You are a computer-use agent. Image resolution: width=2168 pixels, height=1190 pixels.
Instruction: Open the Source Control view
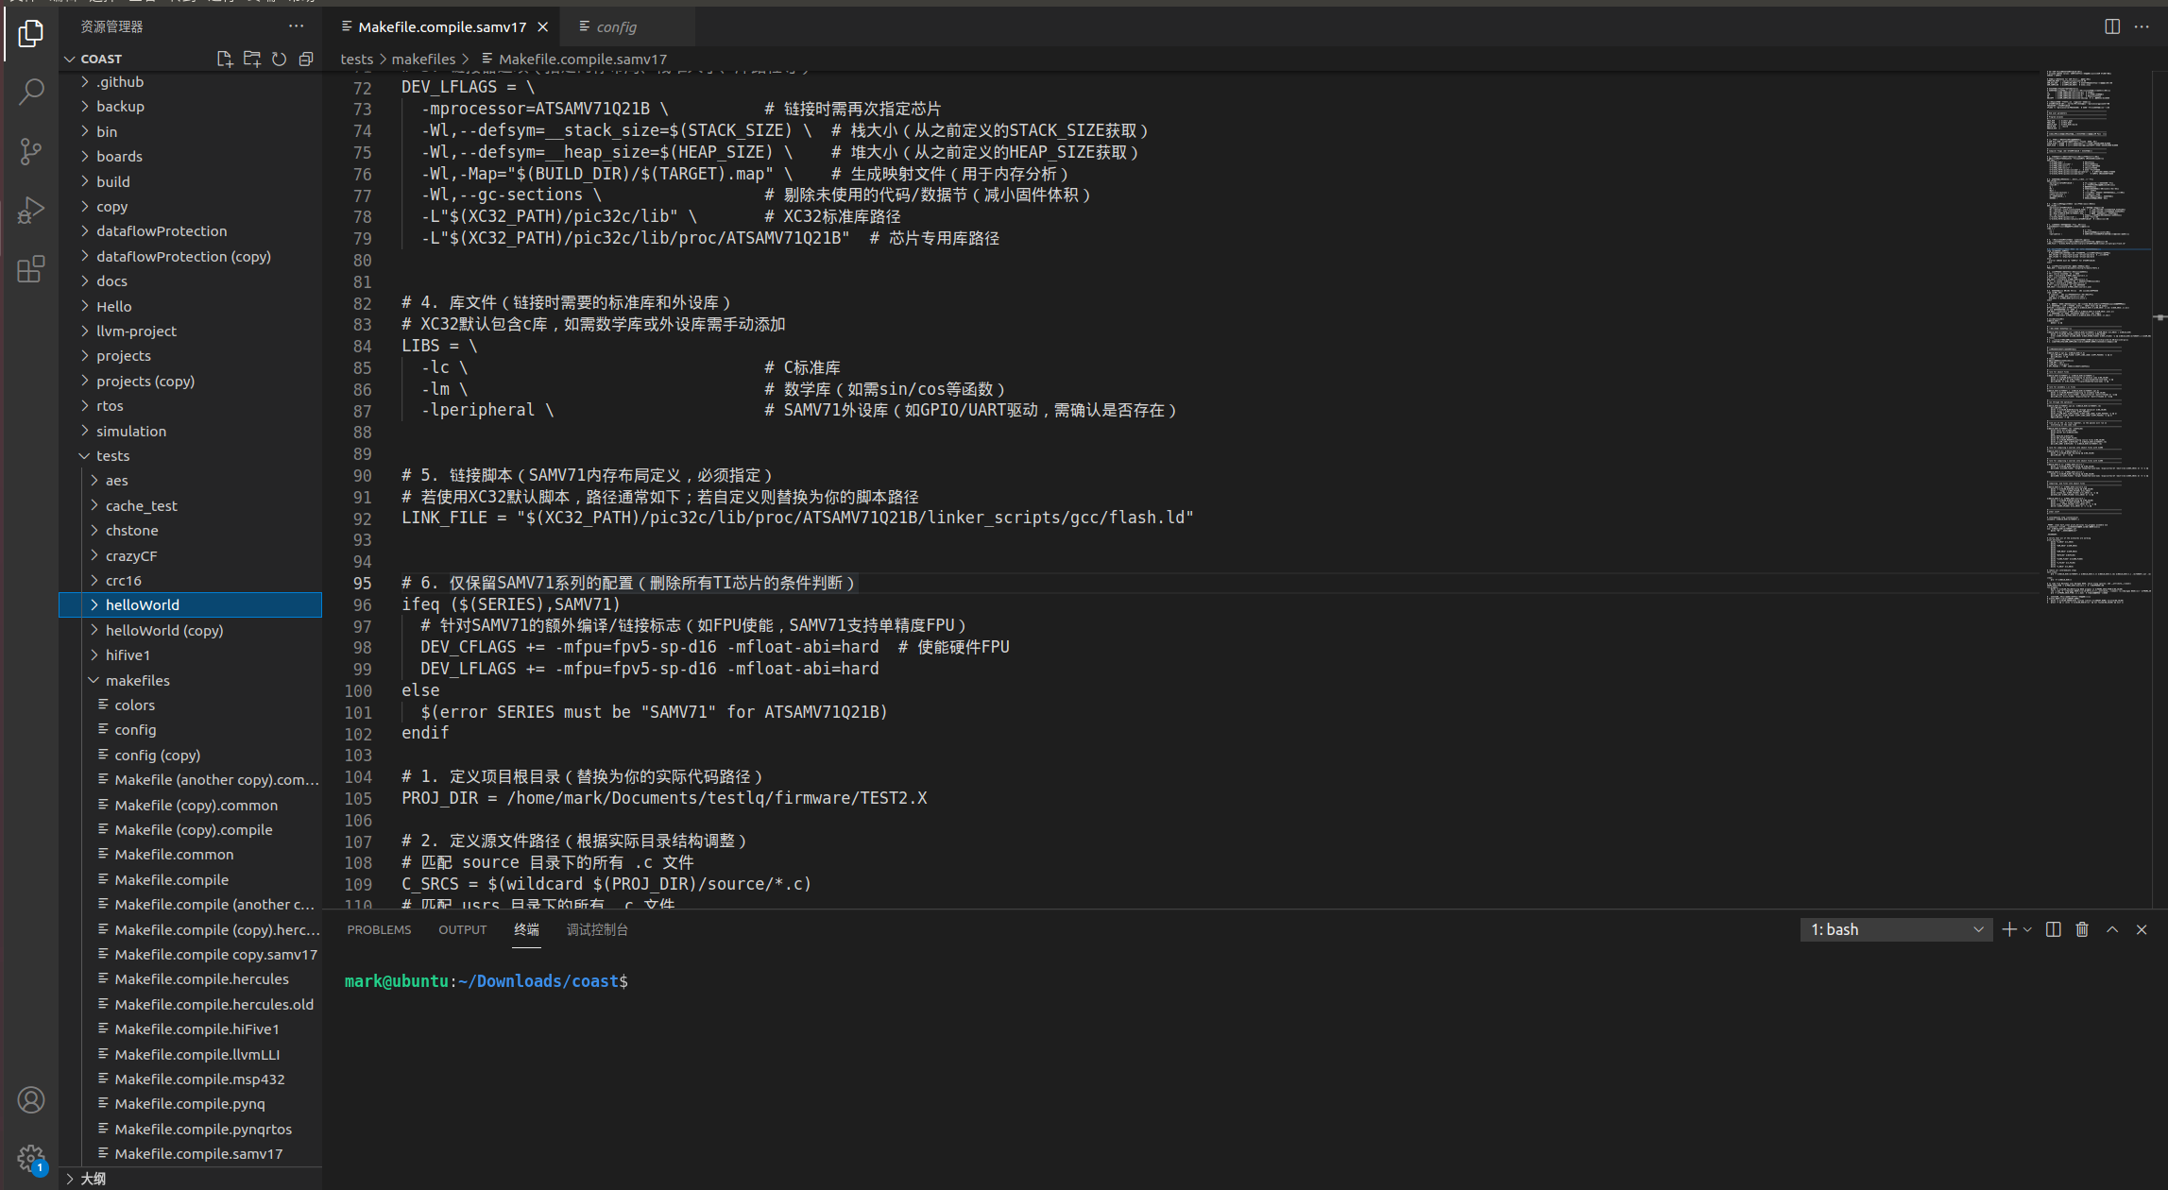pos(31,151)
